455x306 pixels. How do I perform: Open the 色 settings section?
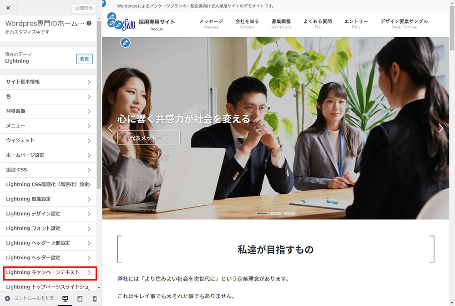(x=48, y=96)
